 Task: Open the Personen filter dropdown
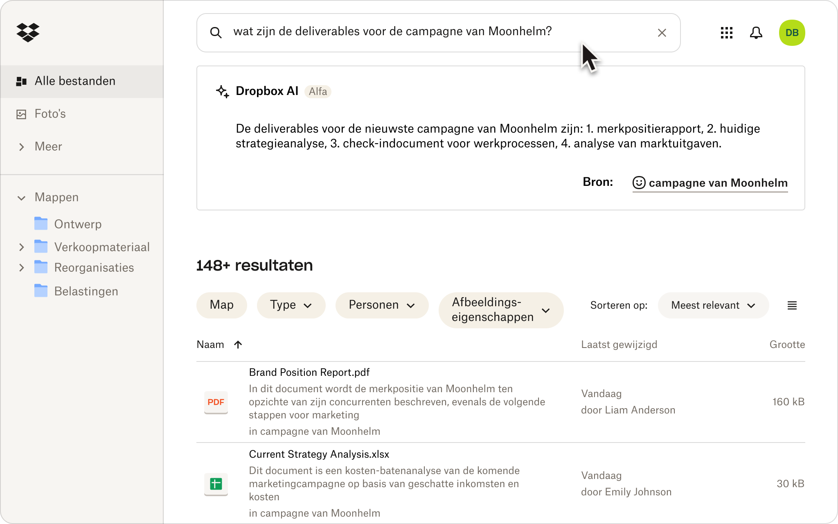coord(382,305)
